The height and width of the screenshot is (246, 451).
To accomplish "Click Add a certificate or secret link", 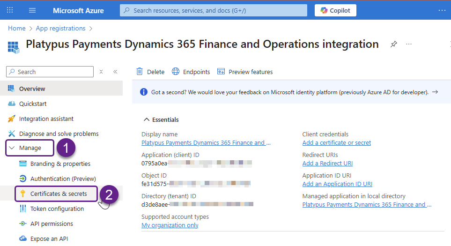I will pyautogui.click(x=336, y=142).
